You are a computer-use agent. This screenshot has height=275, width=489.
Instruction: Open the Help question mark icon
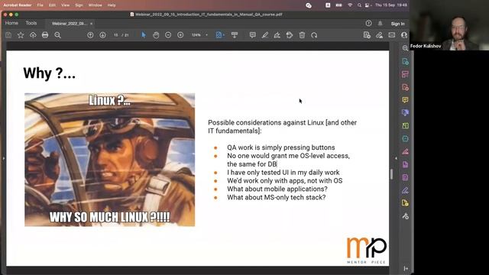368,23
